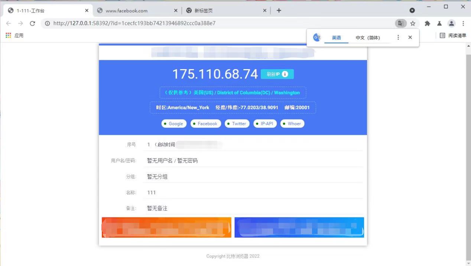Open the Reading list icon
This screenshot has width=471, height=266.
coord(453,36)
